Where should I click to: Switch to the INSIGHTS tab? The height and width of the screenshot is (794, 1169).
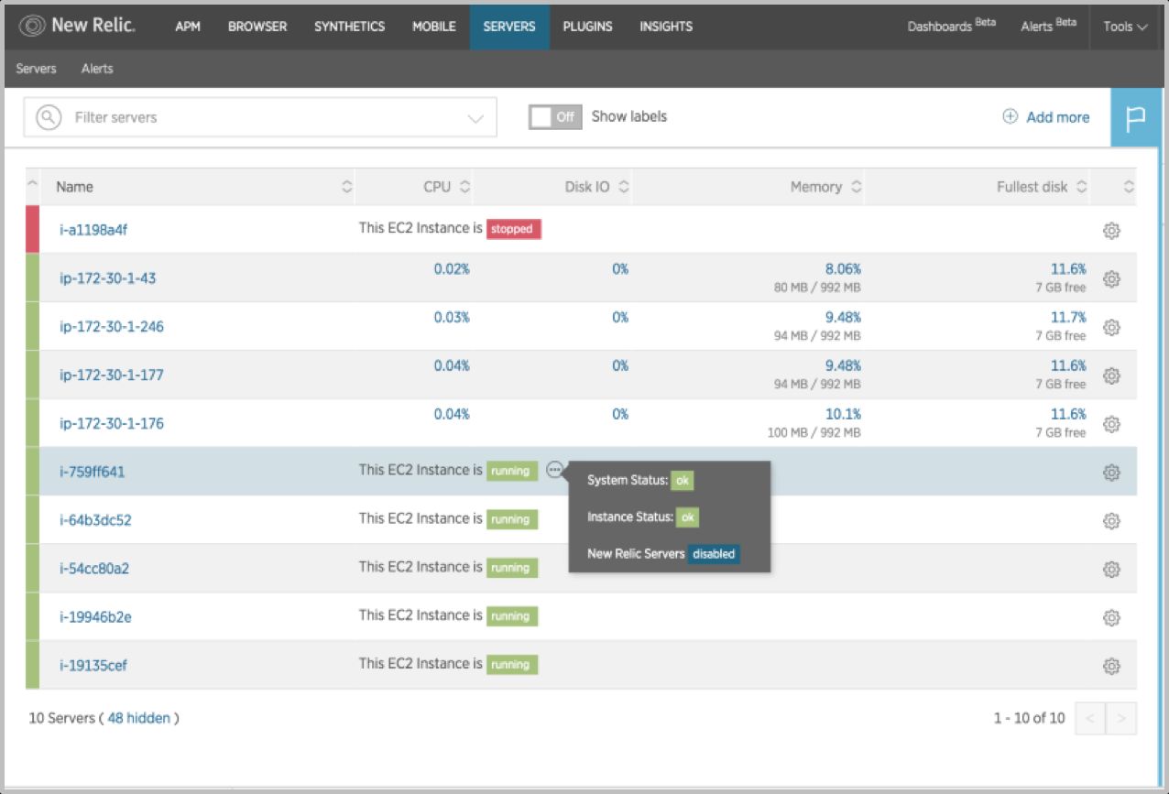666,27
